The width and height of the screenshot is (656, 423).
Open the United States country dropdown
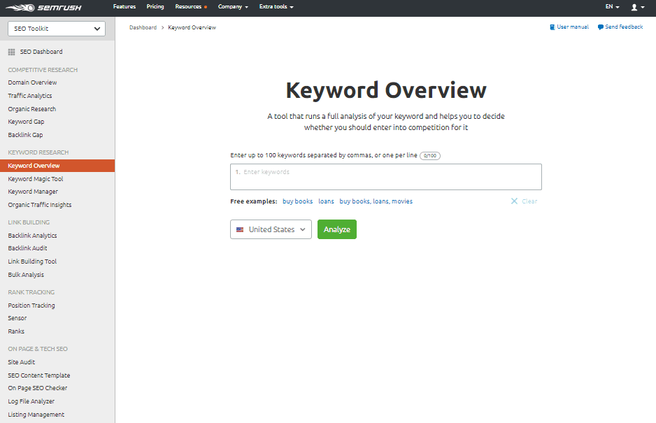pyautogui.click(x=271, y=229)
